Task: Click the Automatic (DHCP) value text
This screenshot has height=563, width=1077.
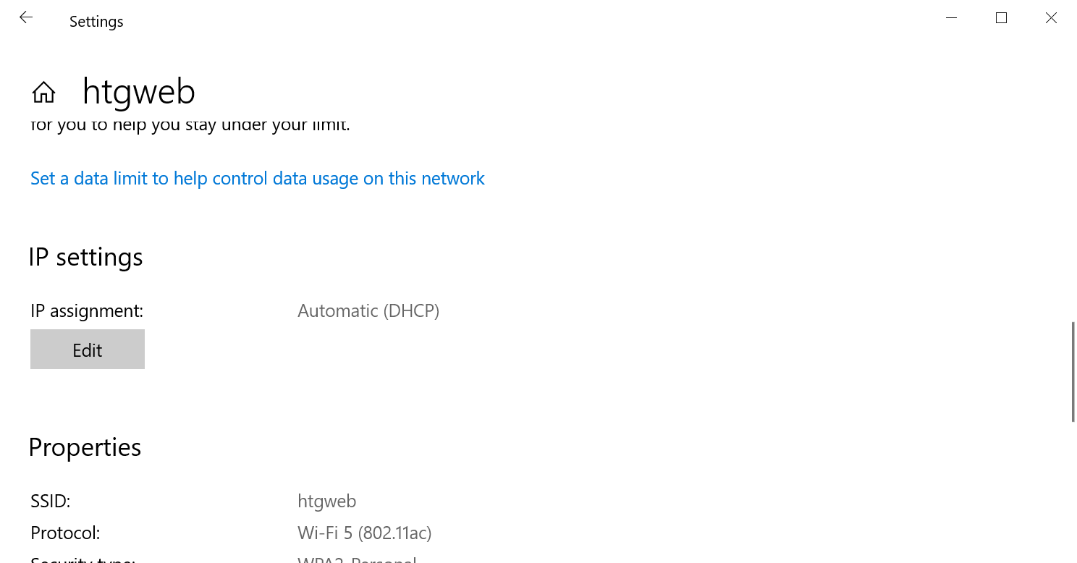Action: pyautogui.click(x=368, y=310)
